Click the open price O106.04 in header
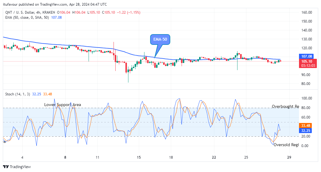This screenshot has width=321, height=172. pos(64,12)
